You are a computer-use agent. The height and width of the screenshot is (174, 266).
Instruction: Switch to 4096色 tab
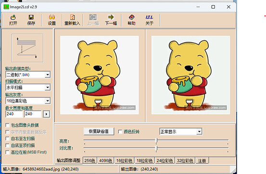tap(105, 161)
